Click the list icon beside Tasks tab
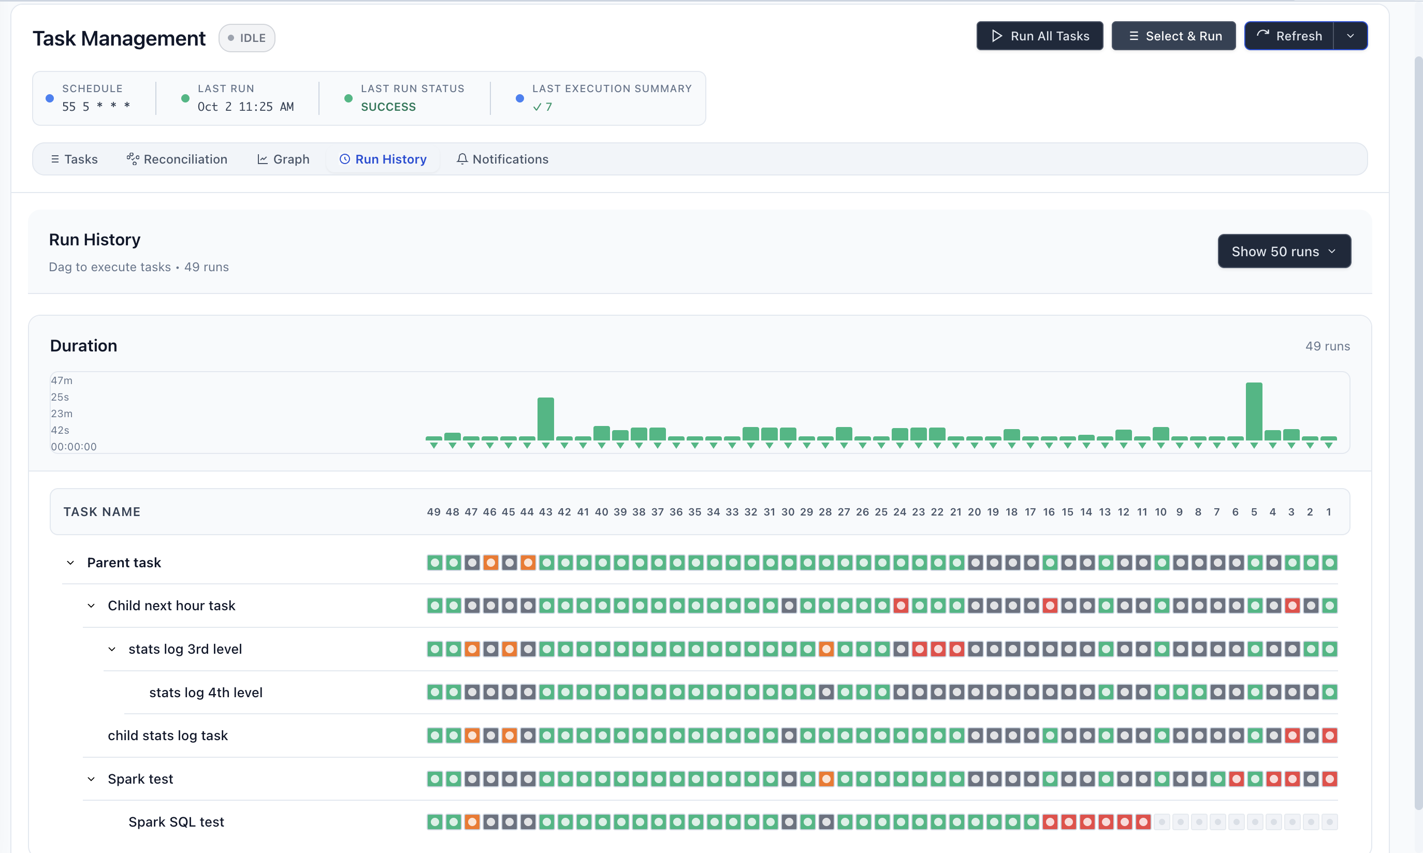 pyautogui.click(x=55, y=159)
